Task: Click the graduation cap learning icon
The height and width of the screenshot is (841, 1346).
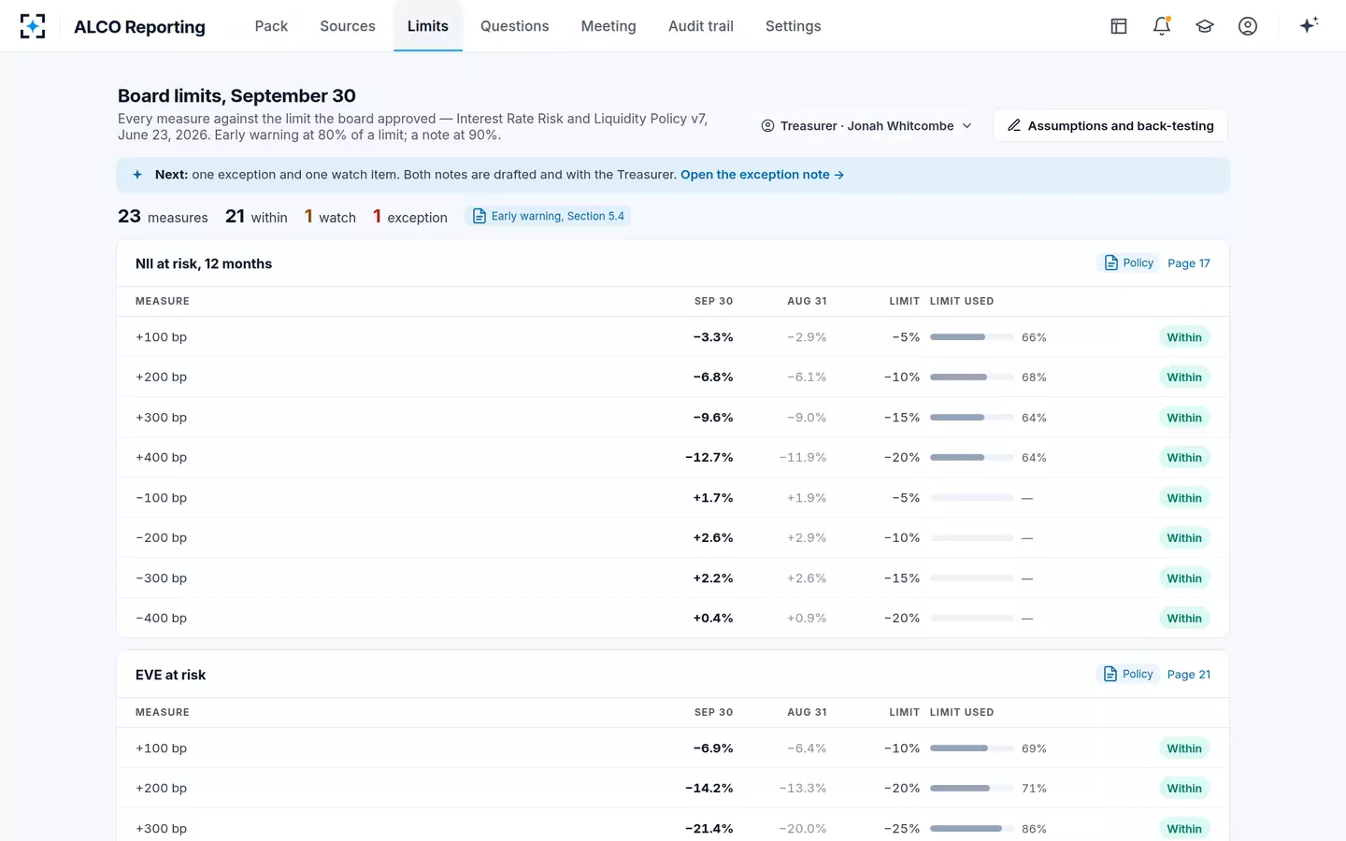Action: [1205, 26]
